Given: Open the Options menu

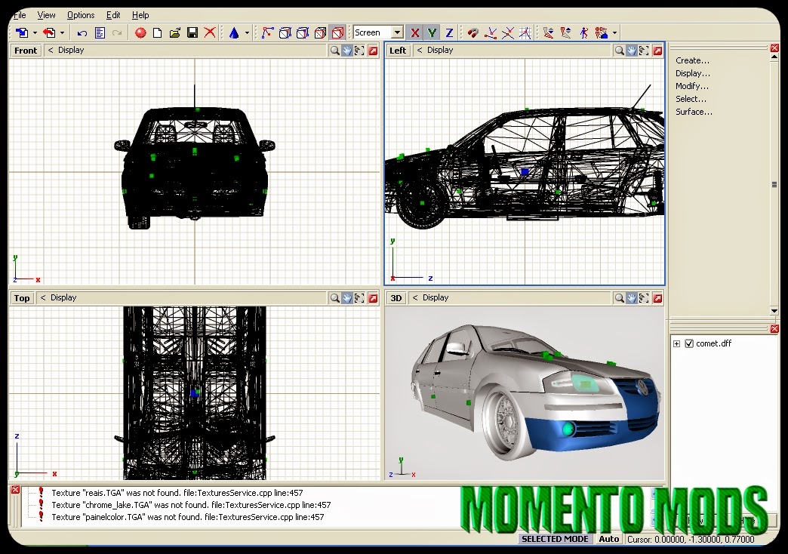Looking at the screenshot, I should coord(80,14).
